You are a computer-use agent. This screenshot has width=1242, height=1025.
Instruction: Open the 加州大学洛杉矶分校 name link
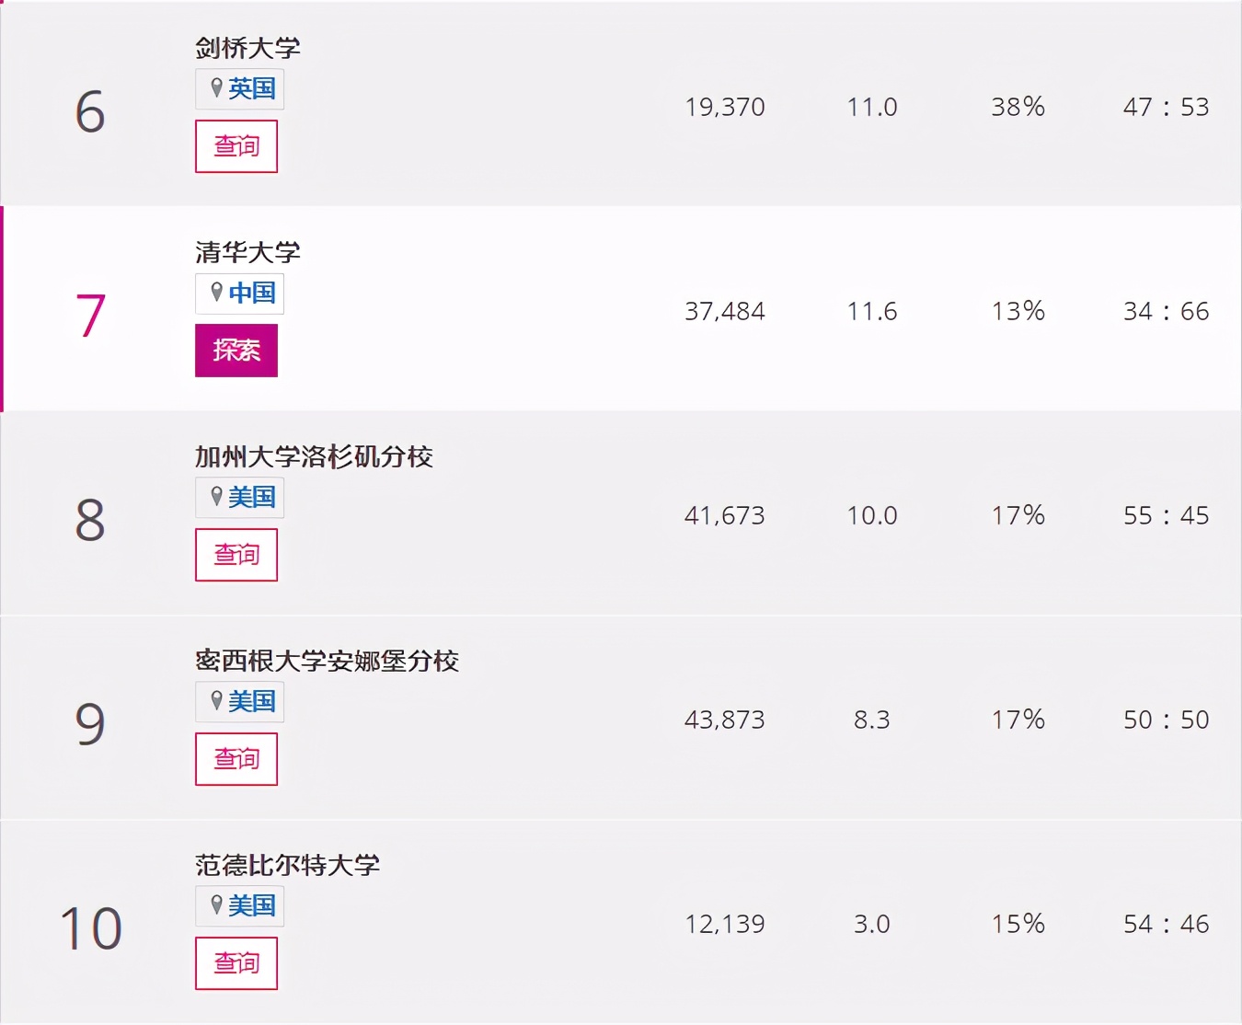click(x=314, y=456)
